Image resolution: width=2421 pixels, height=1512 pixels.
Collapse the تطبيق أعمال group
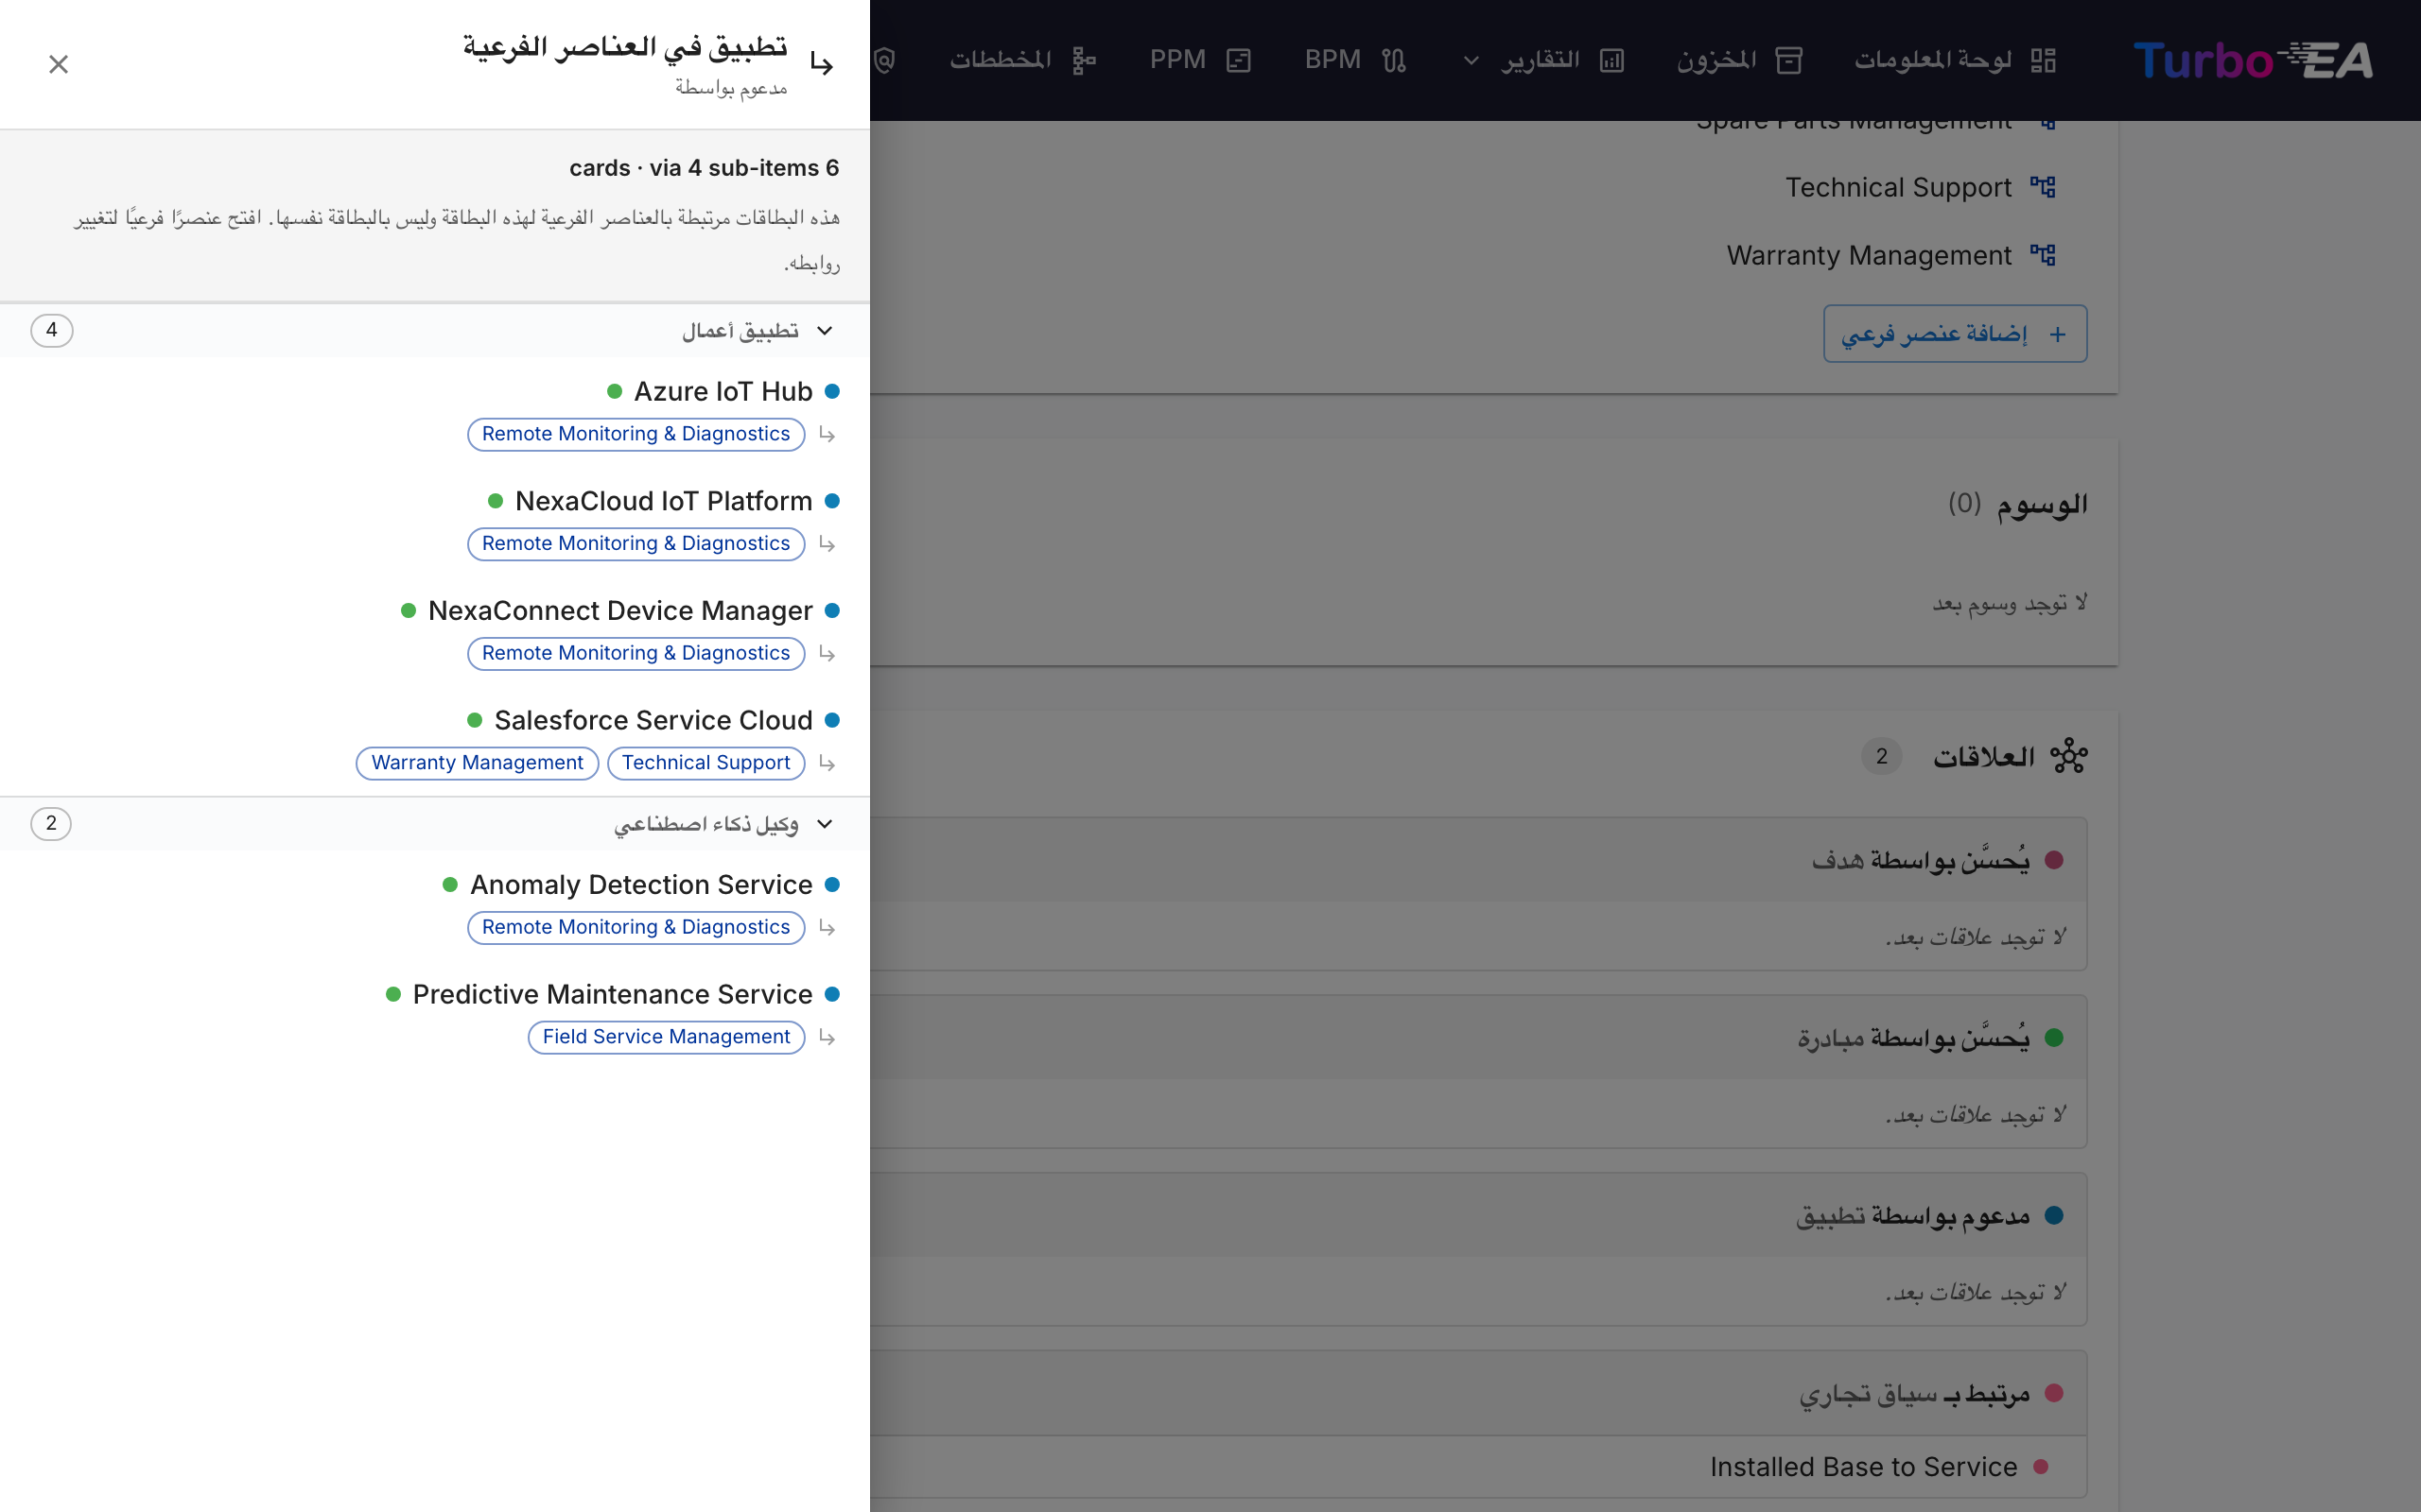[x=825, y=331]
